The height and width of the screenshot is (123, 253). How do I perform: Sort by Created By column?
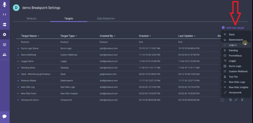tap(107, 36)
